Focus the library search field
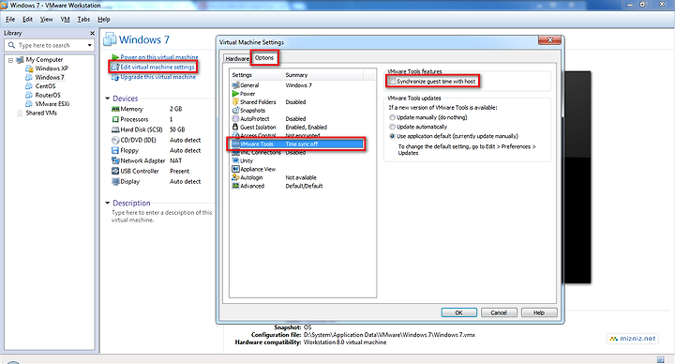Image resolution: width=675 pixels, height=364 pixels. pos(51,45)
